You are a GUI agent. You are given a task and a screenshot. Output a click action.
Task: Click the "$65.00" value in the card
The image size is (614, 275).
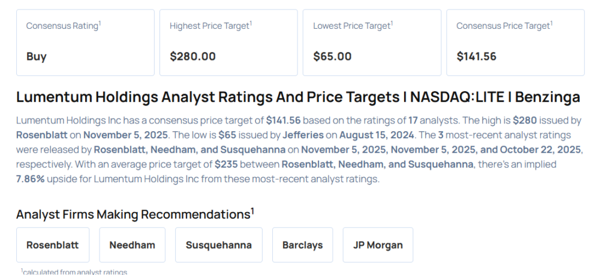(332, 57)
